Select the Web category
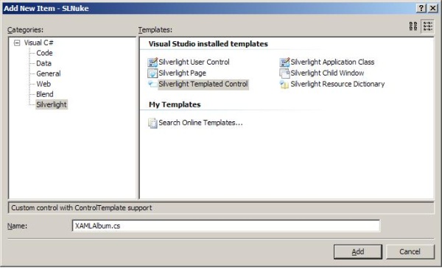The image size is (442, 269). pos(43,84)
